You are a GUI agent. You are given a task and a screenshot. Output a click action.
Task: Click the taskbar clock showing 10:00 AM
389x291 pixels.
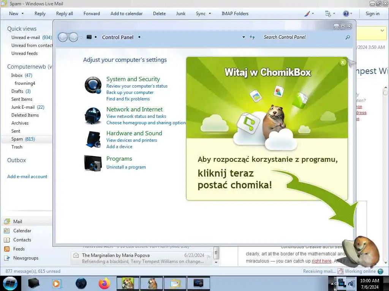point(370,284)
